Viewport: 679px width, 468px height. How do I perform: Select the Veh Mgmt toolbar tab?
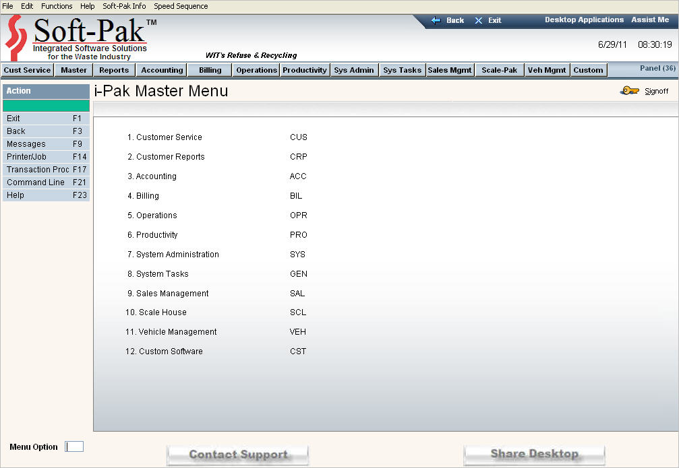[547, 70]
